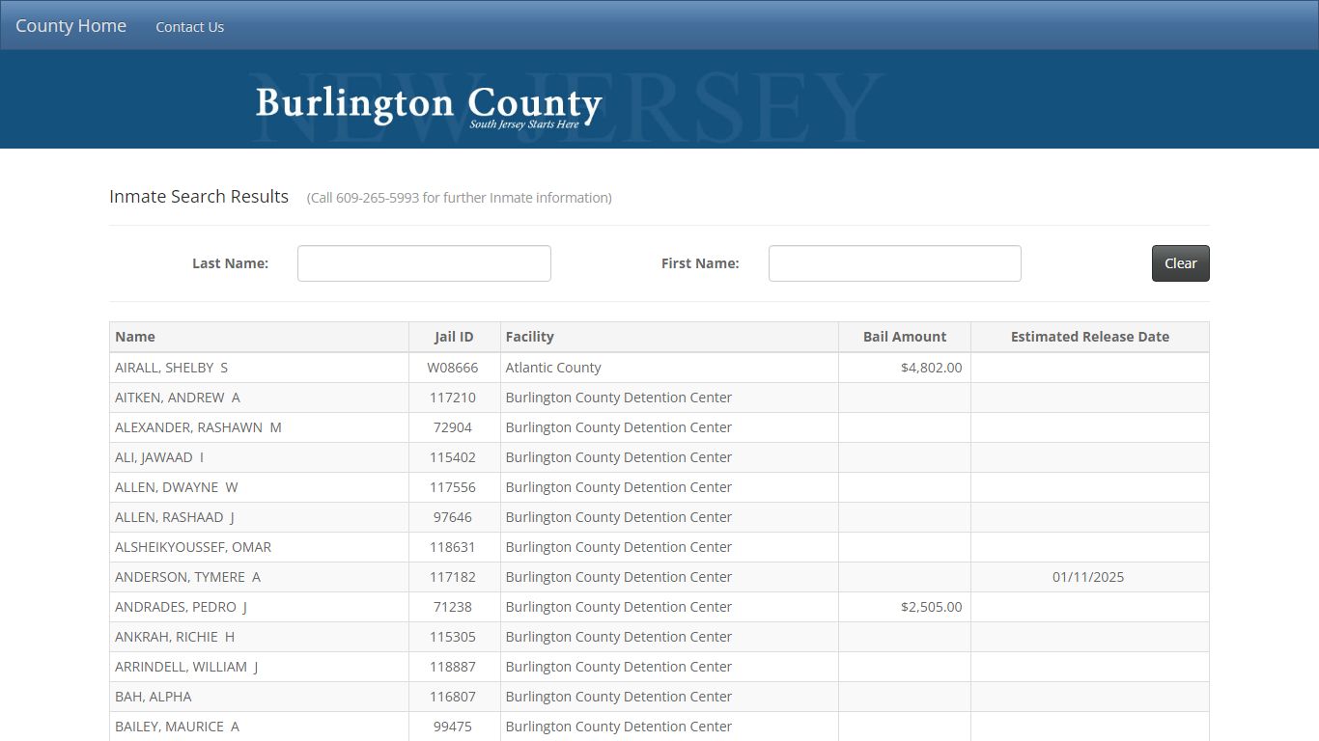The image size is (1319, 741).
Task: Focus the First Name search field
Action: (894, 263)
